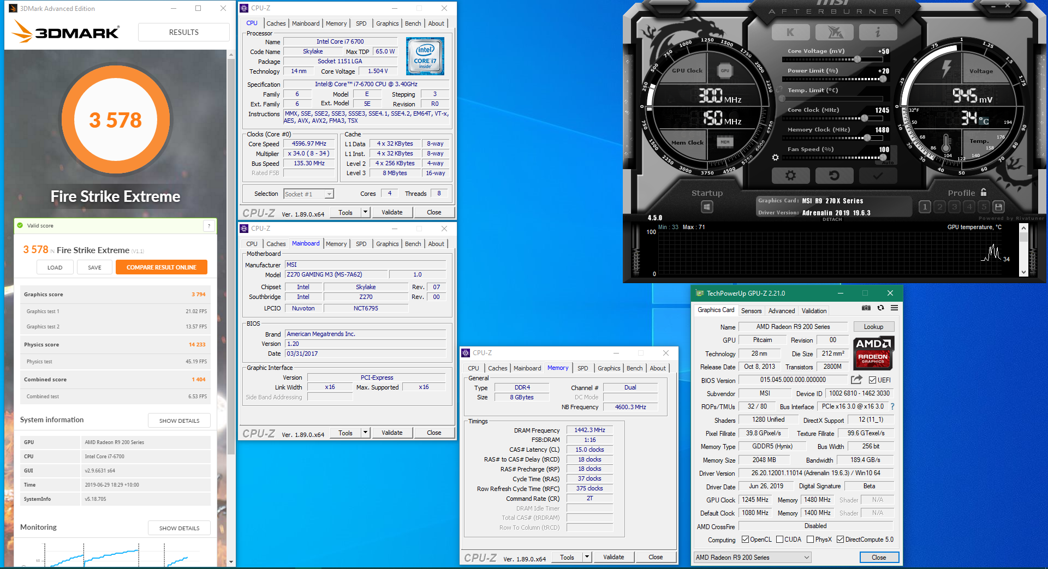
Task: Open the Caches tab in the top CPU-Z window
Action: [x=276, y=23]
